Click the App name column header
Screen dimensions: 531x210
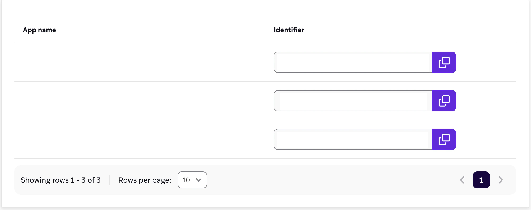(x=39, y=30)
